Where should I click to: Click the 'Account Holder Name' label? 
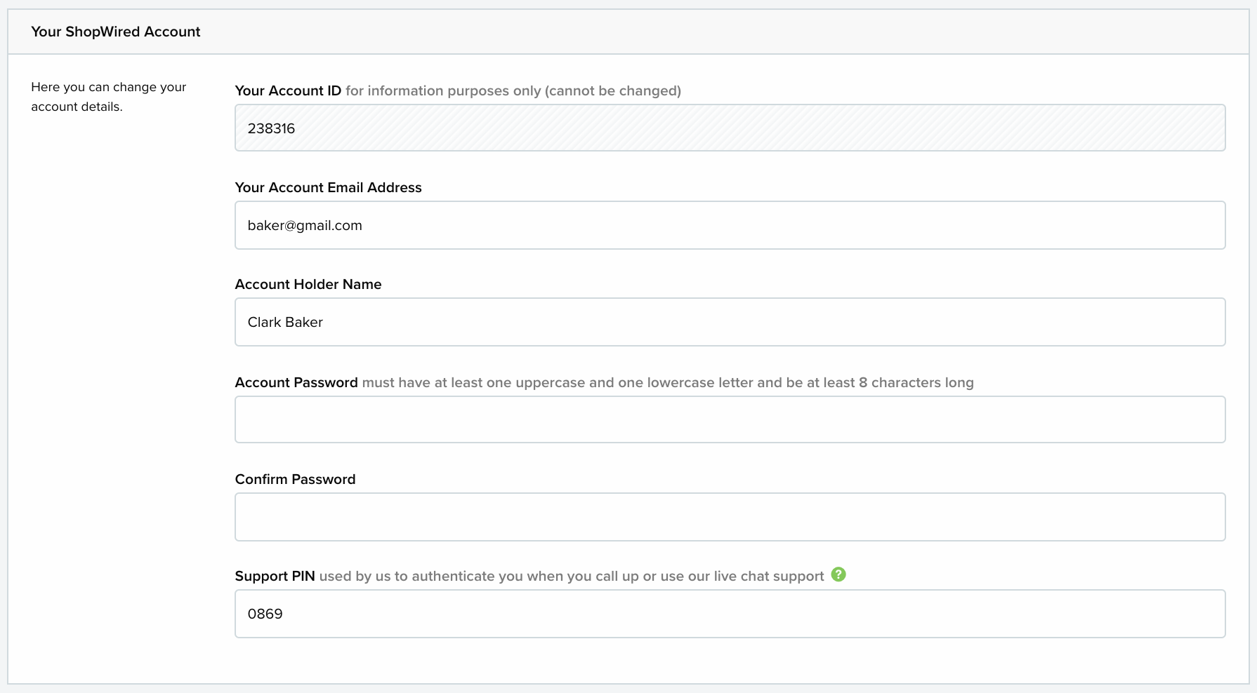[x=308, y=284]
